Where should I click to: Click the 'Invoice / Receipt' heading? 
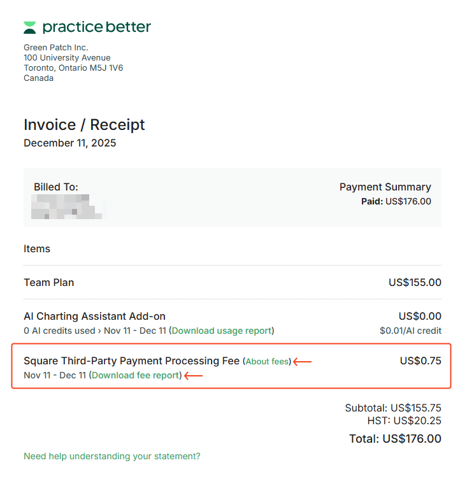(84, 125)
